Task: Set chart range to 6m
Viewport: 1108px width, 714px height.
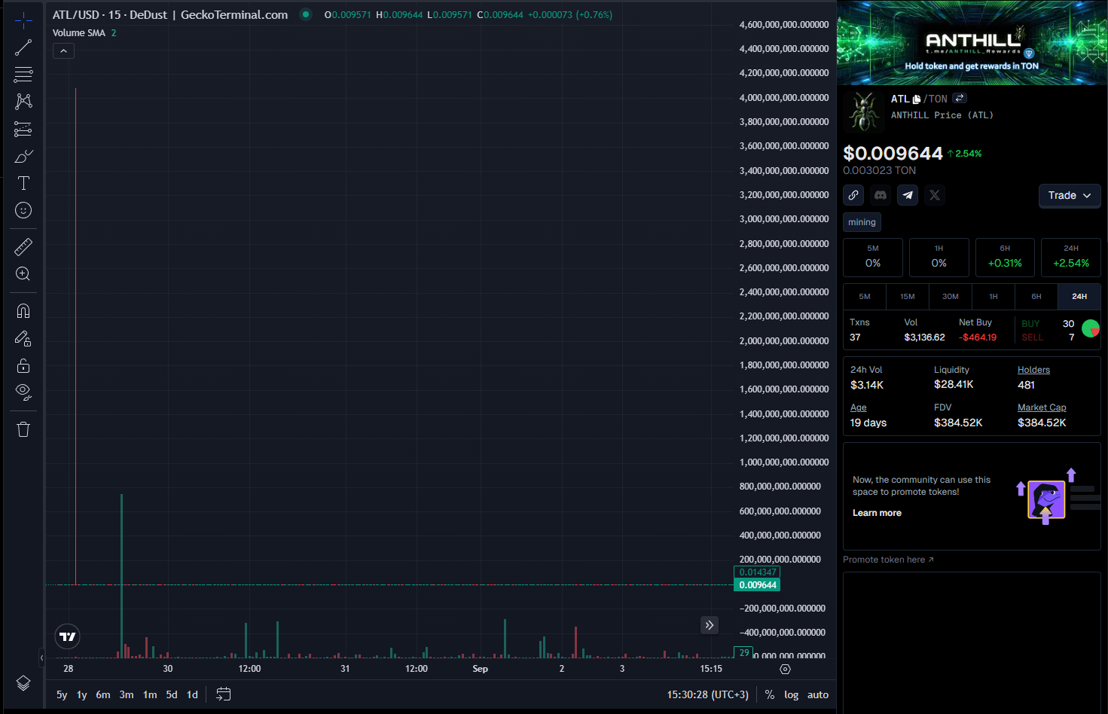Action: tap(103, 694)
